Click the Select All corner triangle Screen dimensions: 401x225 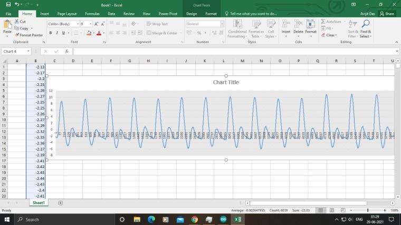[x=4, y=61]
